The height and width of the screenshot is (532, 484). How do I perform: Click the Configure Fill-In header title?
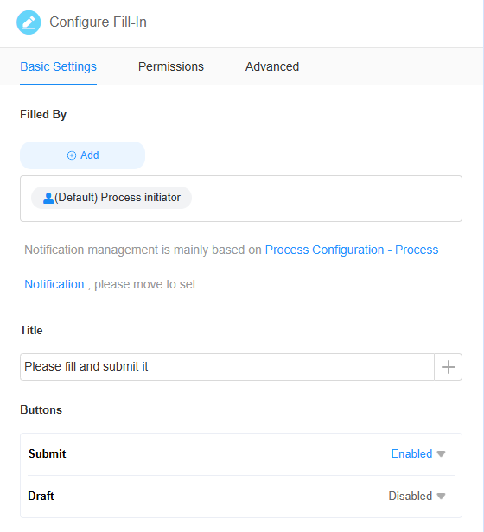click(99, 22)
